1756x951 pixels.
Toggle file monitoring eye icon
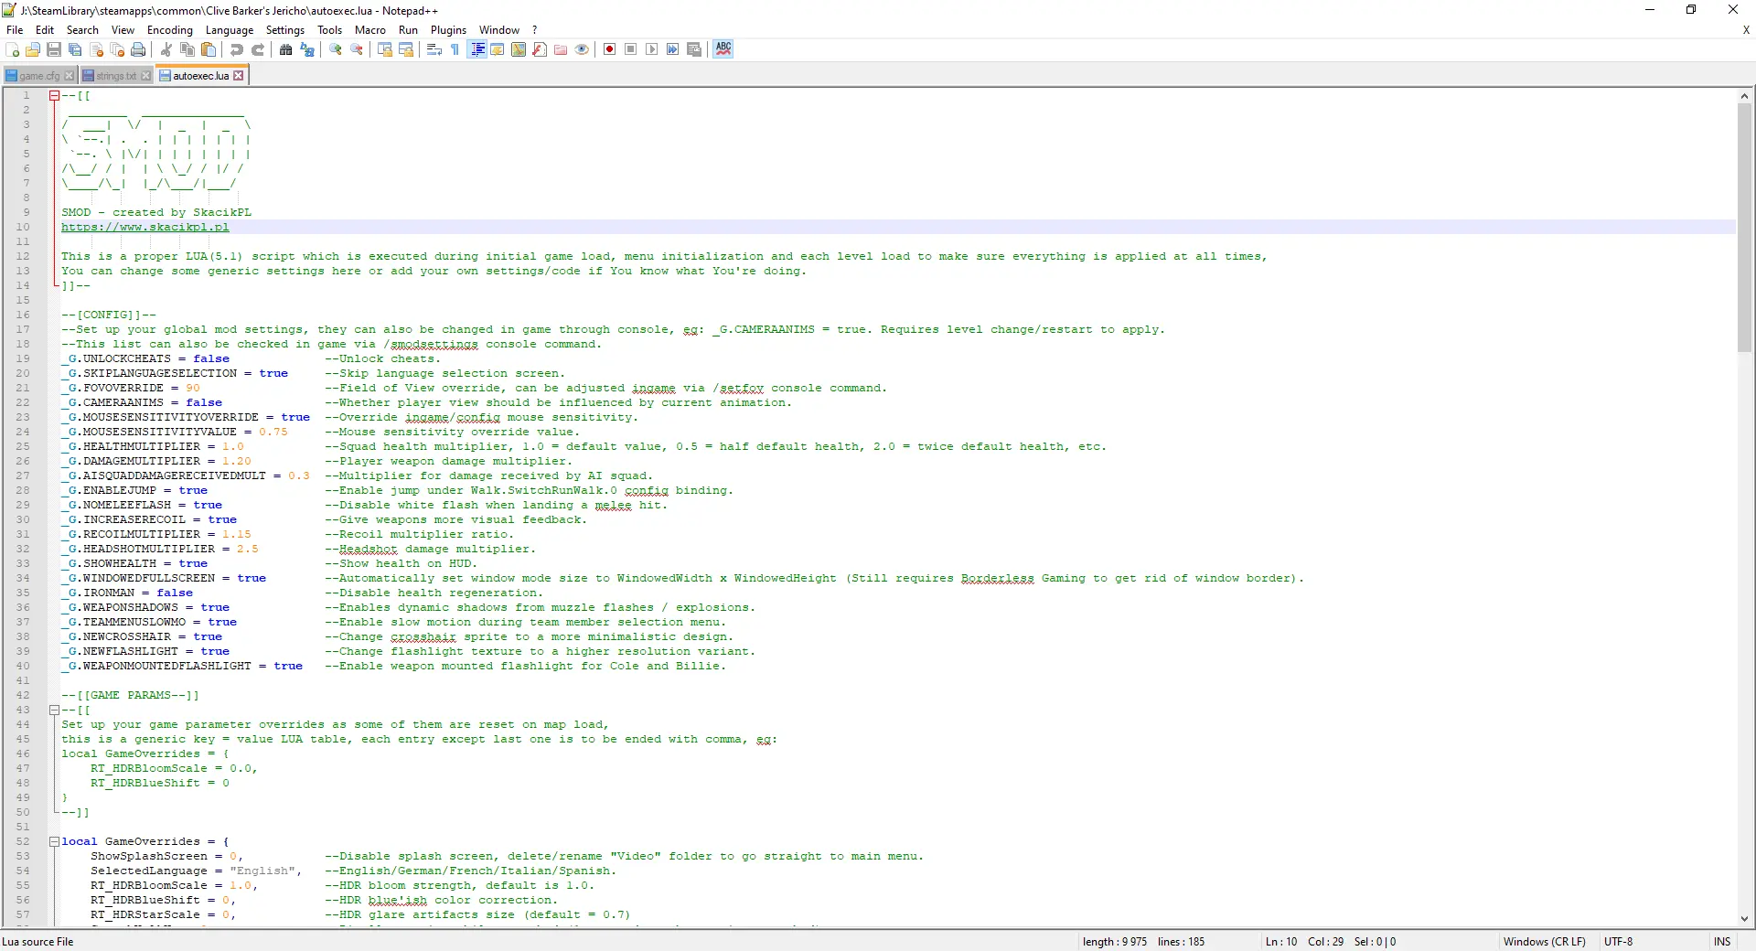pos(582,49)
